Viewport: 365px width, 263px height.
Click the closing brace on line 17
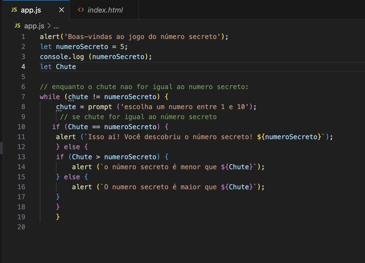(58, 197)
